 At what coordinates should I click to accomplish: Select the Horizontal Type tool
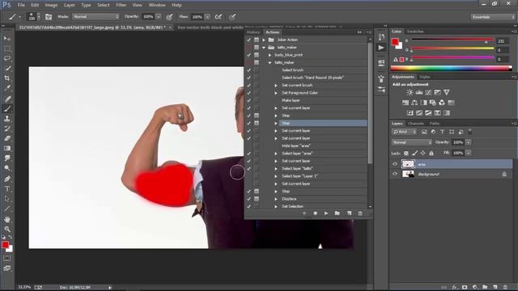point(7,188)
